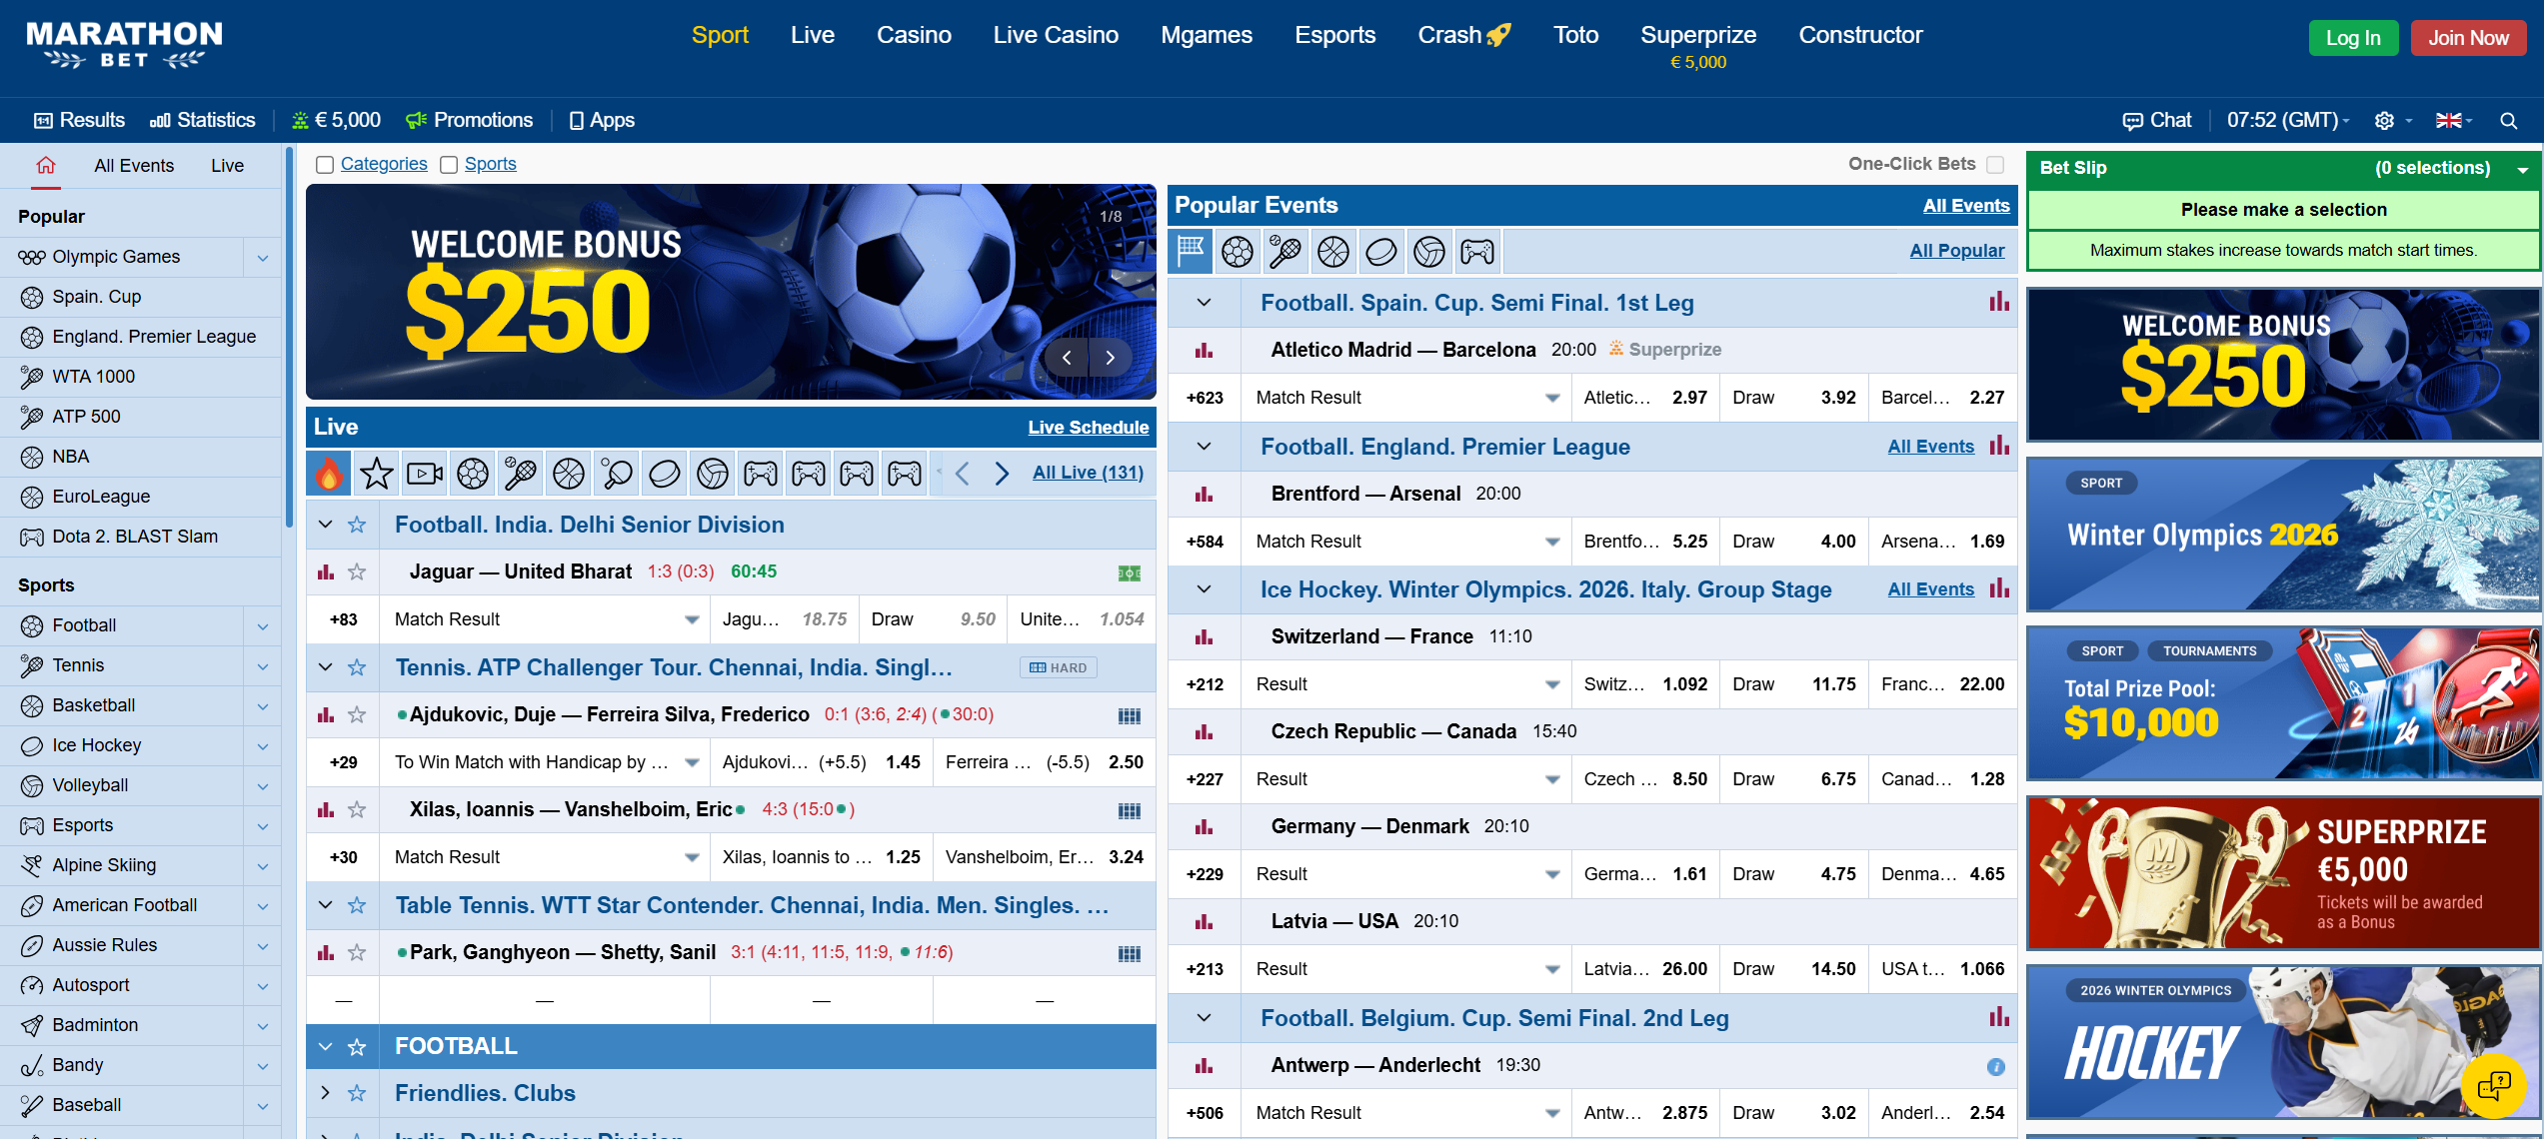This screenshot has width=2544, height=1139.
Task: Click the live fire hot events icon
Action: (x=329, y=474)
